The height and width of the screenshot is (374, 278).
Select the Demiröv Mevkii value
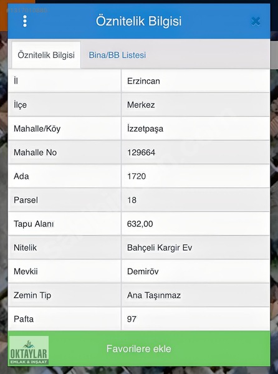click(143, 271)
